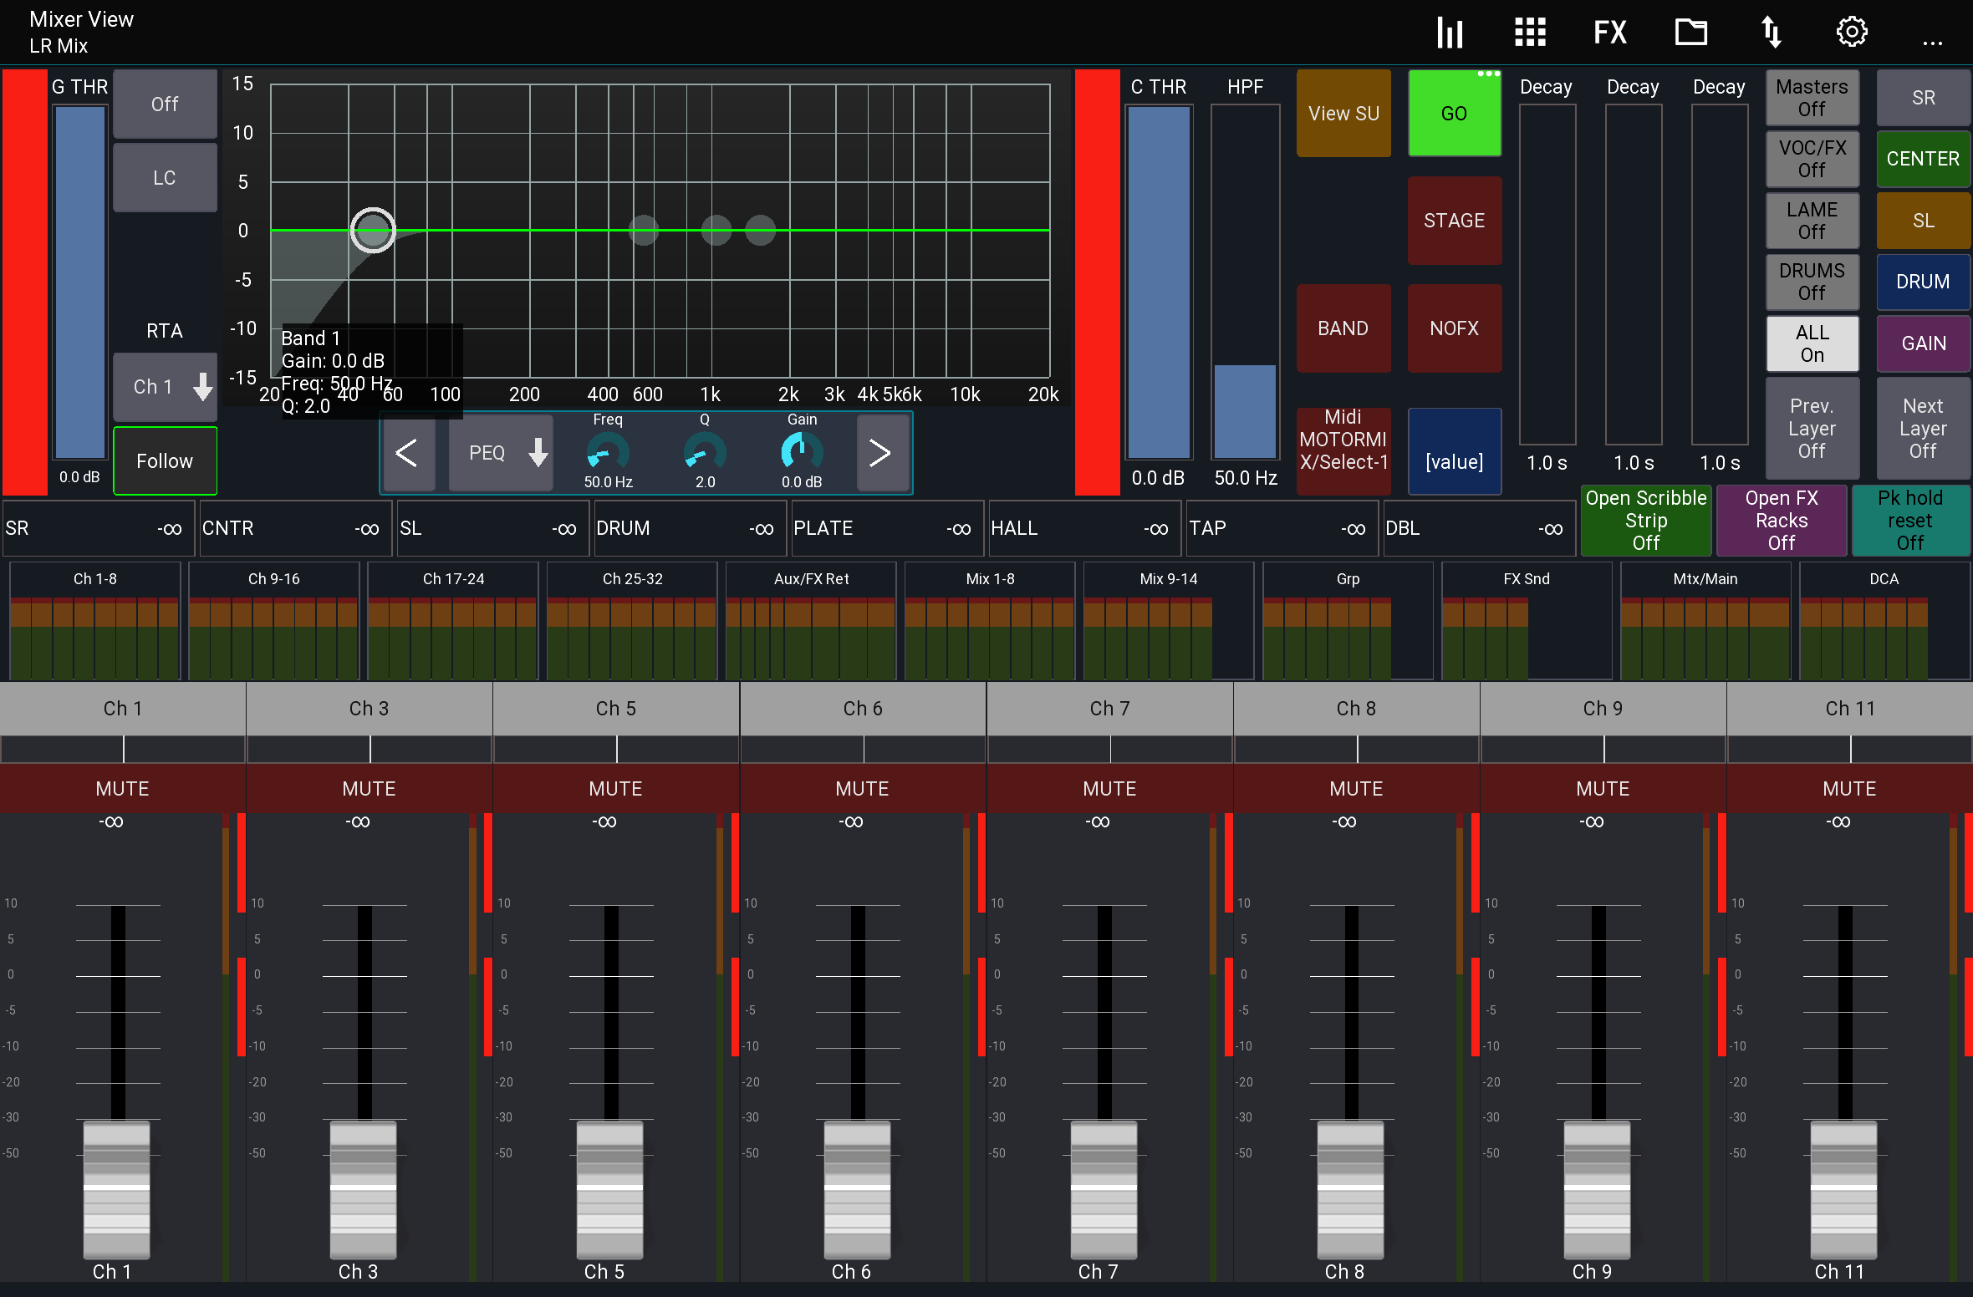Open the layer grid selector icon

pyautogui.click(x=1529, y=32)
